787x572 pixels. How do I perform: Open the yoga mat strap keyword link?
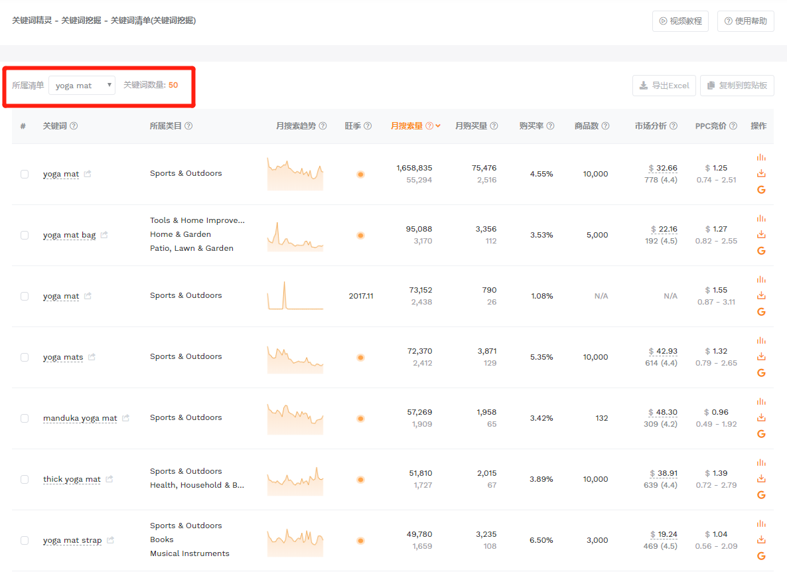(x=72, y=540)
